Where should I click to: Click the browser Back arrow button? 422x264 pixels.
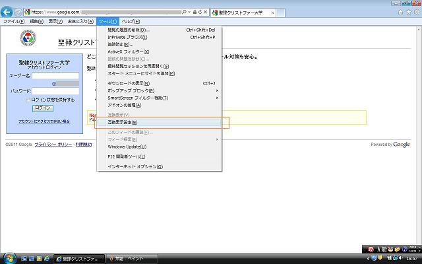click(x=7, y=12)
